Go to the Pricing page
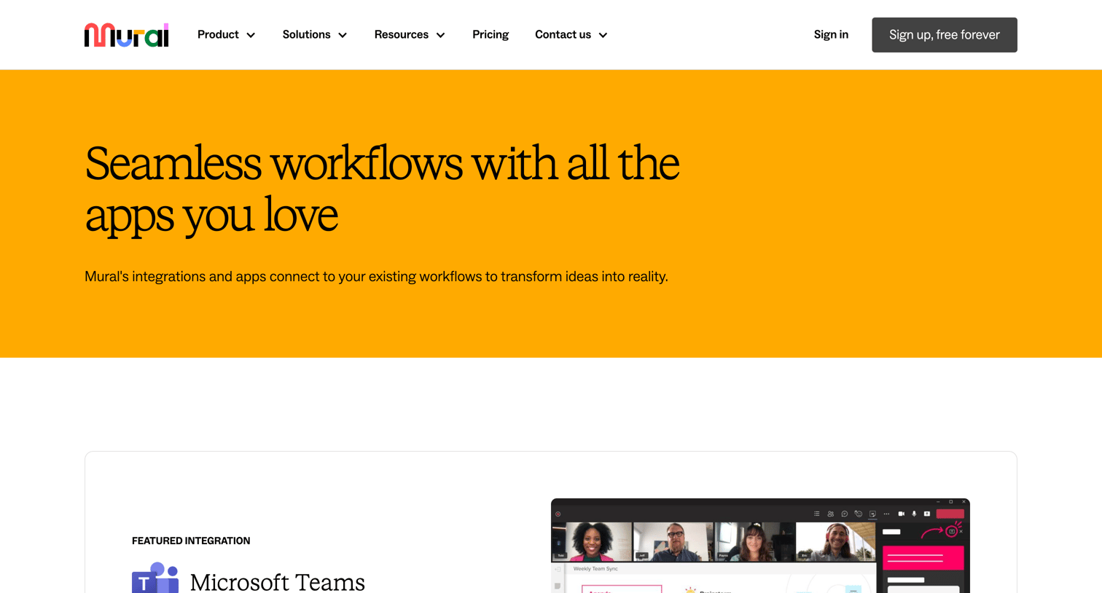The image size is (1102, 593). [x=491, y=35]
